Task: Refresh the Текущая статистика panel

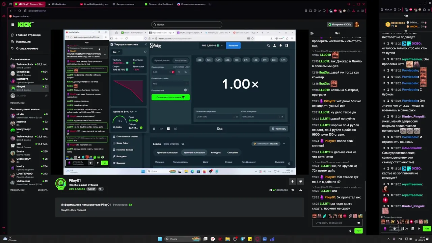Action: pos(145,52)
